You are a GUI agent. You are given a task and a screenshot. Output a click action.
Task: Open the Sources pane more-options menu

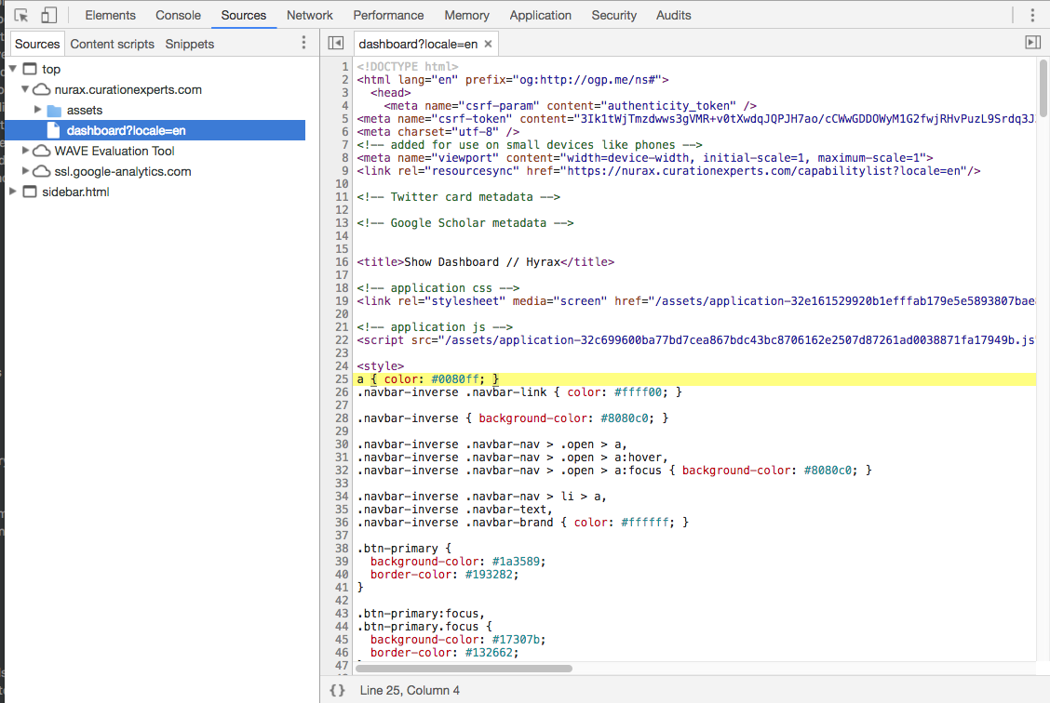click(303, 43)
